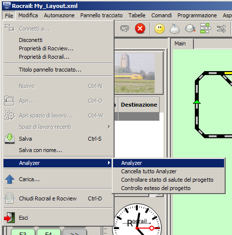Viewport: 232px width, 235px height.
Task: Open the Tabelle menu
Action: click(x=137, y=15)
